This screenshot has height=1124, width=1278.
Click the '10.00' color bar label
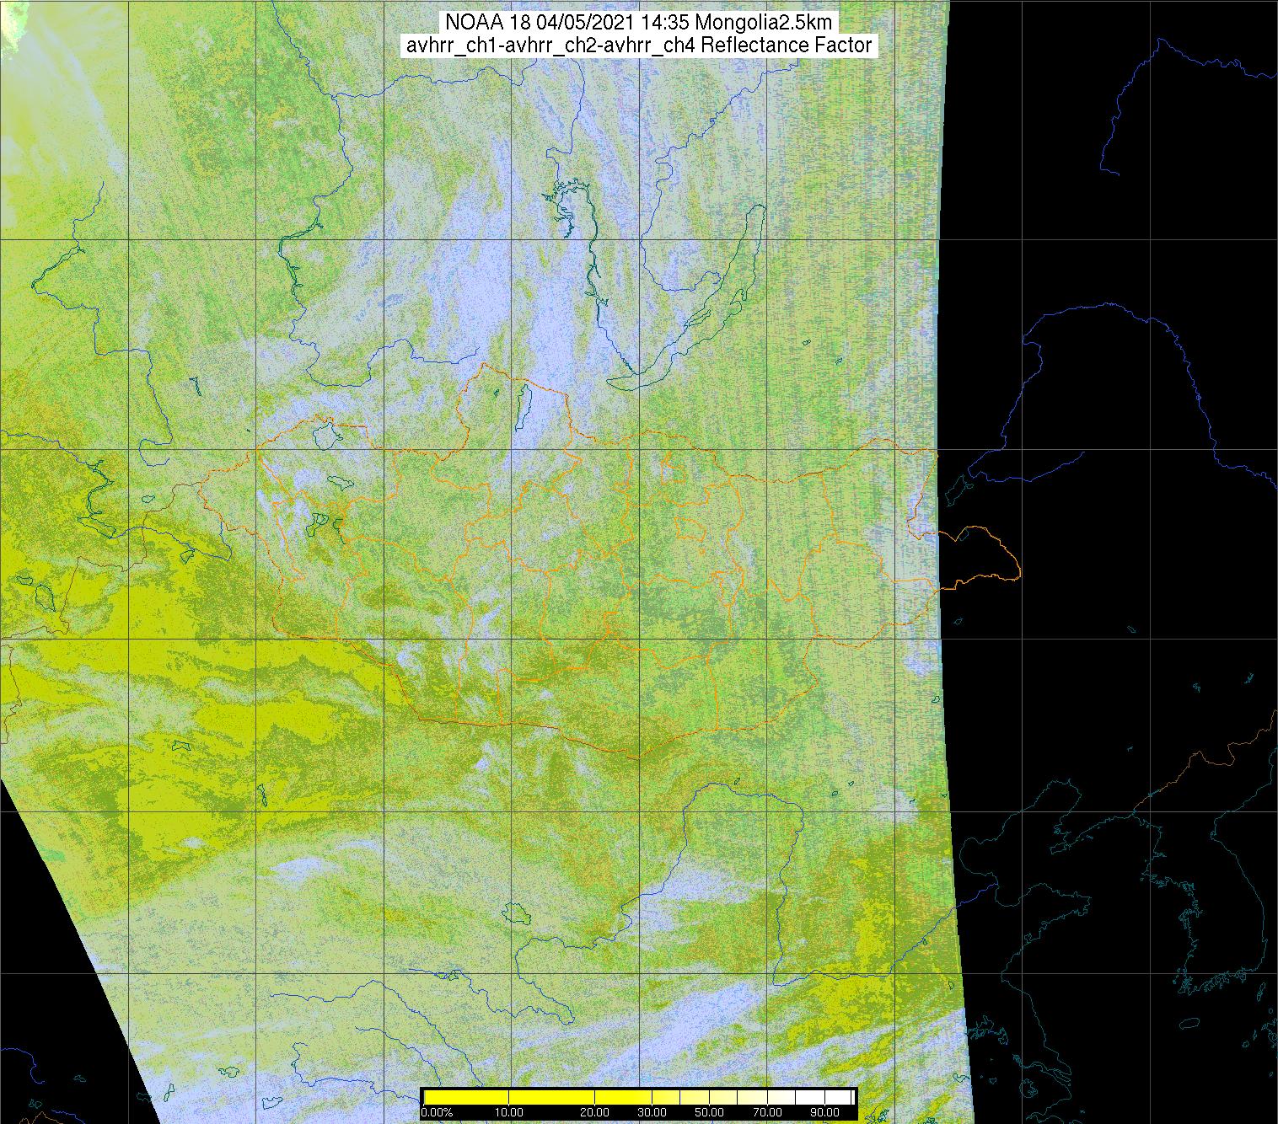[509, 1113]
